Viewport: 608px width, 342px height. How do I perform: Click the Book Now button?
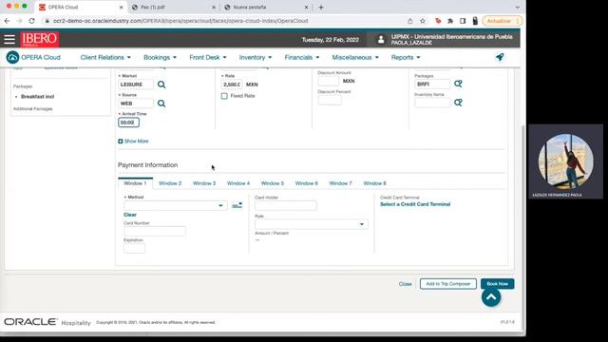pos(498,284)
